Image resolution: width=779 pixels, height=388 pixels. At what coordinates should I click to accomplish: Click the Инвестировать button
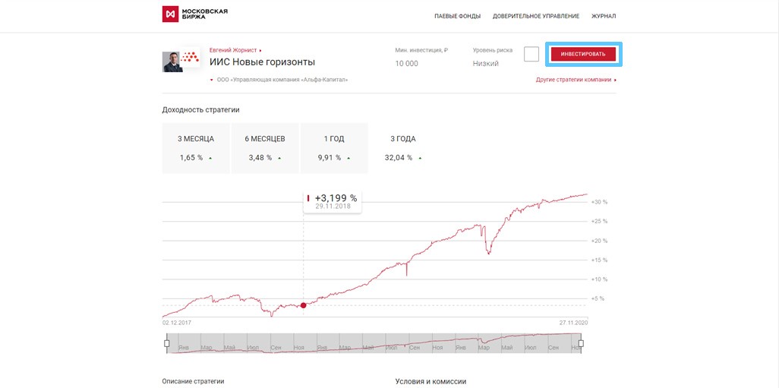click(583, 54)
